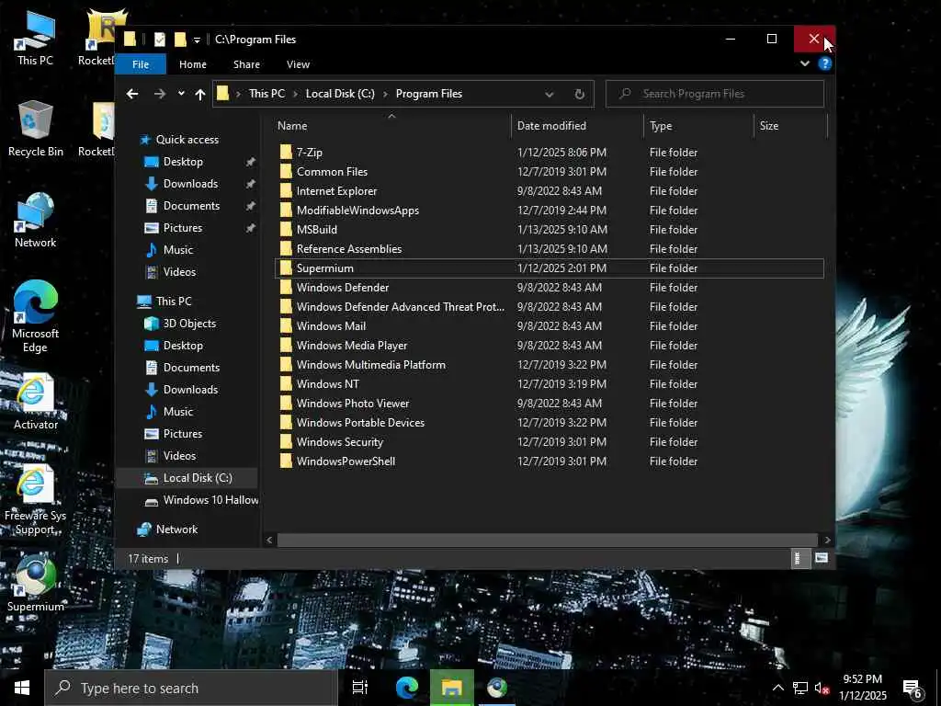Click the horizontal scrollbar right arrow
Viewport: 941px width, 706px height.
point(828,540)
